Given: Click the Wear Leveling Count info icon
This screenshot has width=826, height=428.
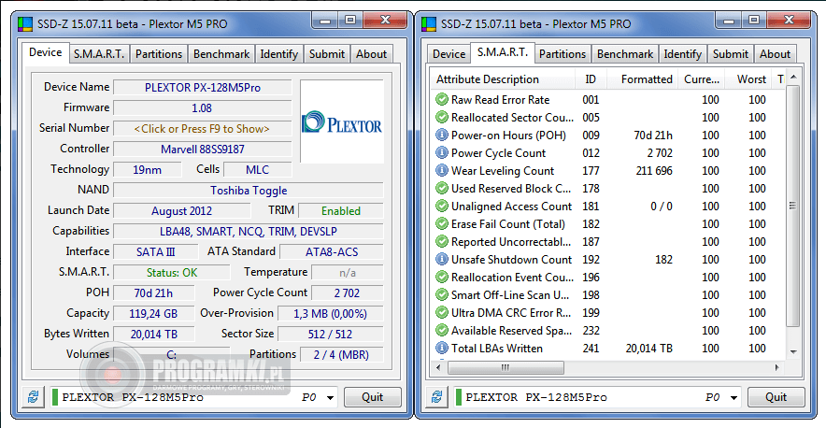Looking at the screenshot, I should [441, 171].
